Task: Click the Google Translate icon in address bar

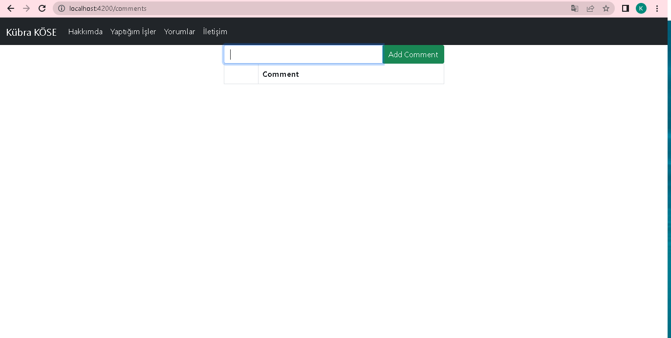Action: (574, 8)
